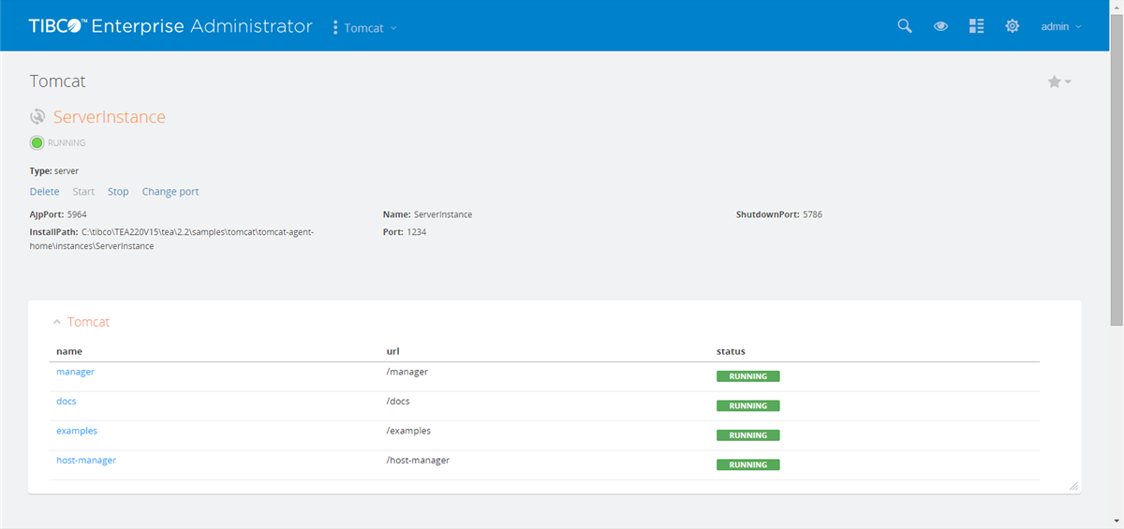Click the eye icon in header
Screen dimensions: 1124x529
pos(940,26)
